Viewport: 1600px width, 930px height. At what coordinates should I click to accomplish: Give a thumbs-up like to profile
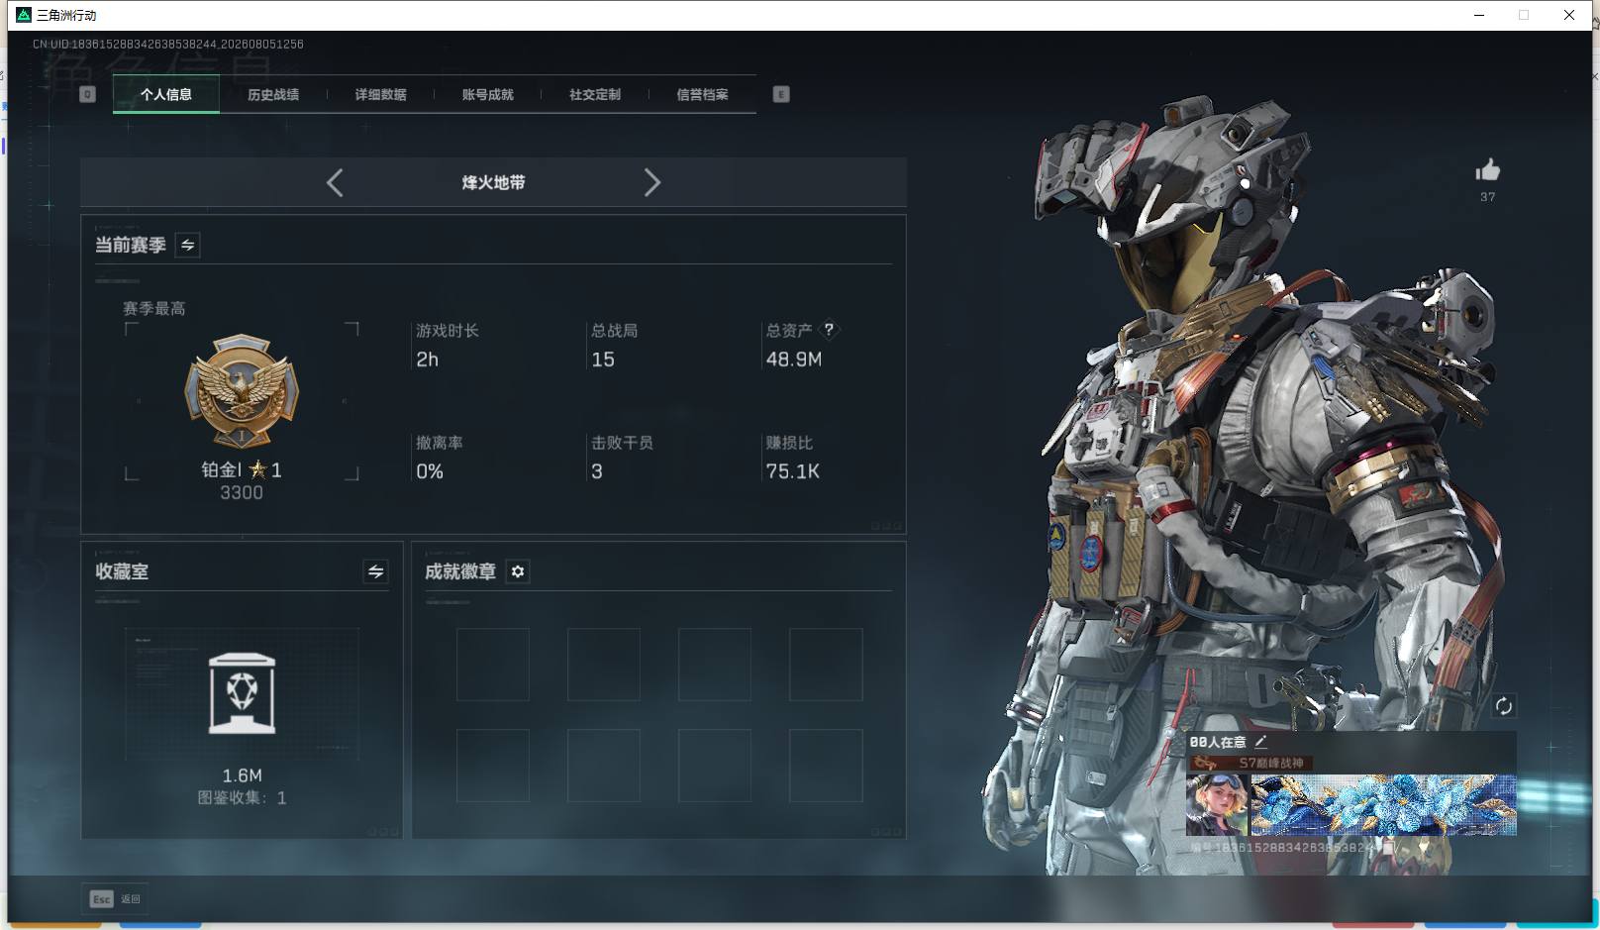(1487, 170)
